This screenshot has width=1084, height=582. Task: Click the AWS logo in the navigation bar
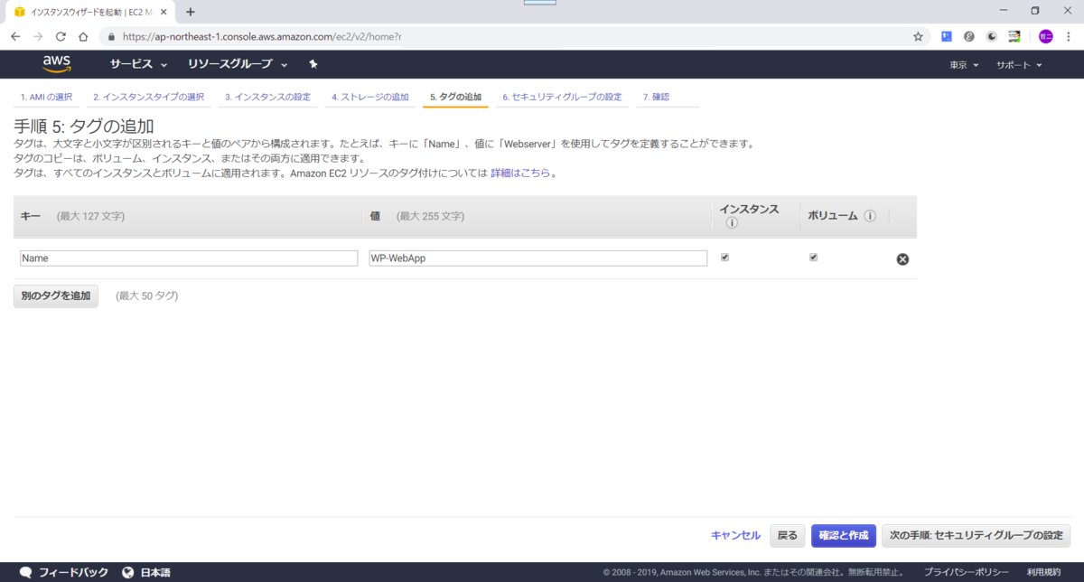click(x=57, y=63)
